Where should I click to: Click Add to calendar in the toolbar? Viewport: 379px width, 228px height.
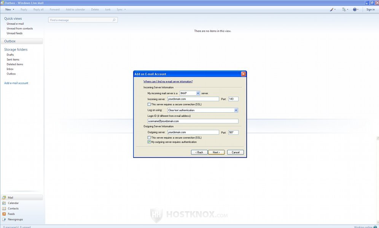pyautogui.click(x=75, y=10)
